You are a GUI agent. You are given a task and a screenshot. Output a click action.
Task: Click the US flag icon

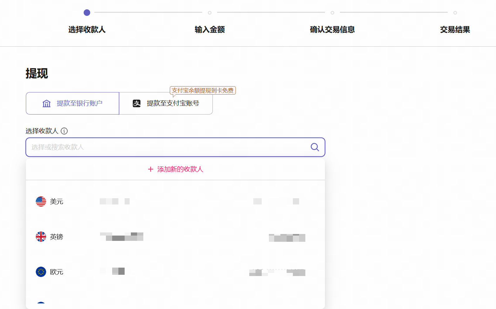pos(41,202)
